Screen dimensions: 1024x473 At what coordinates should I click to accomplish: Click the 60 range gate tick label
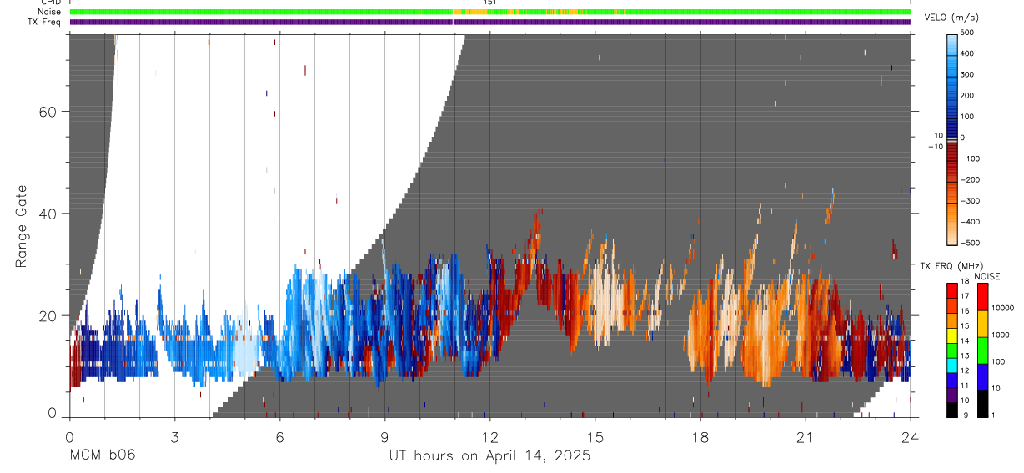click(48, 112)
